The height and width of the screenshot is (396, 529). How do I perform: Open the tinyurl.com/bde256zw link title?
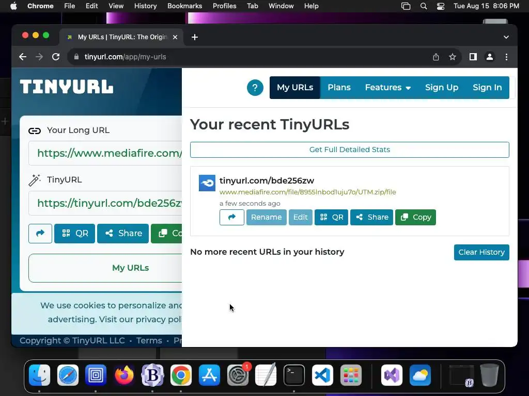pos(267,180)
